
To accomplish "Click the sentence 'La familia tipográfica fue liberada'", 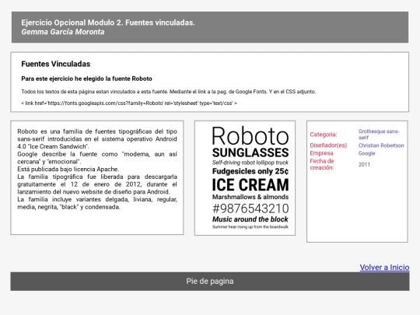I will (97, 184).
